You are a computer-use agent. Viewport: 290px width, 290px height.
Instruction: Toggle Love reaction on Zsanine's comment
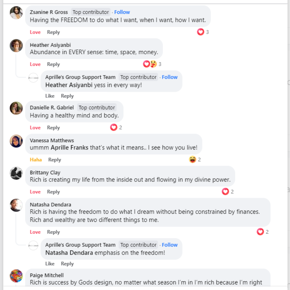pyautogui.click(x=35, y=32)
